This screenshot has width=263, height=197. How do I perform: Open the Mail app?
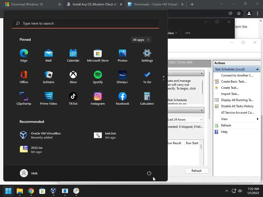pos(49,56)
